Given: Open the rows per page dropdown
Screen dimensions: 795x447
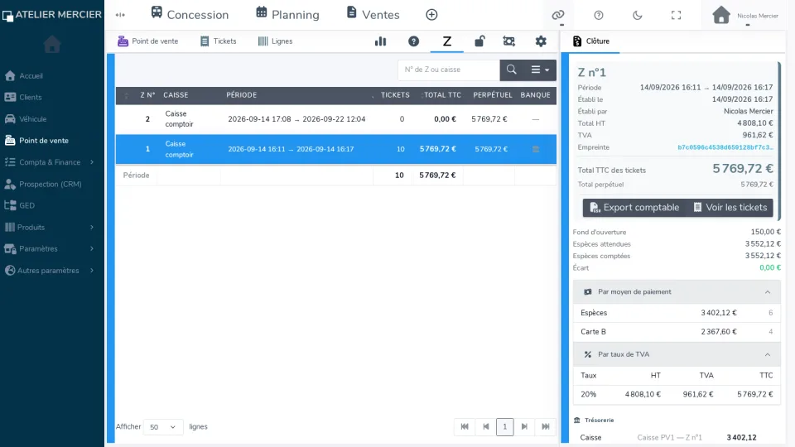Looking at the screenshot, I should [x=163, y=427].
